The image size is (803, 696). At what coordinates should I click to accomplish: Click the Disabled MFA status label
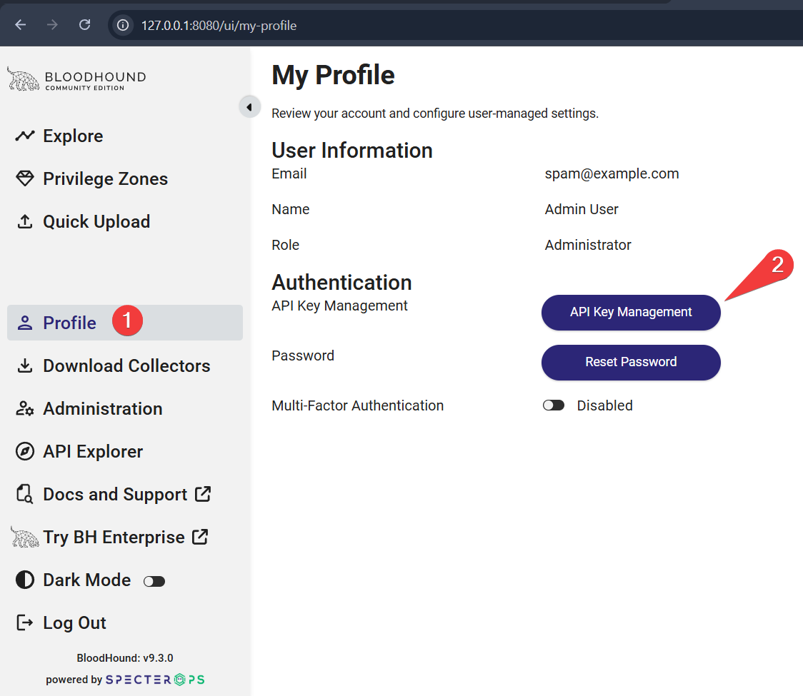click(x=605, y=406)
